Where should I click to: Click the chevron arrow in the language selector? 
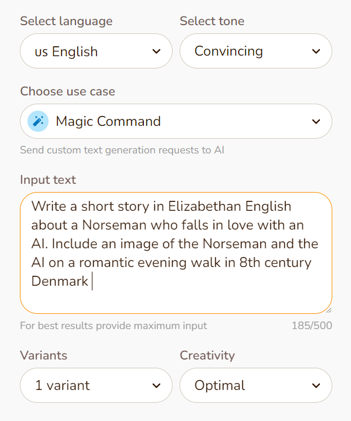[156, 52]
